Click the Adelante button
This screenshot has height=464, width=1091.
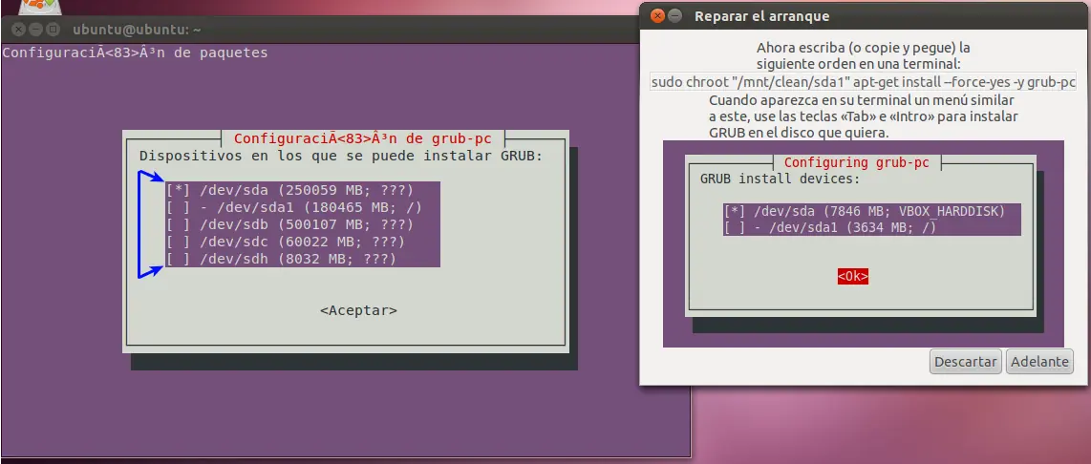1039,362
